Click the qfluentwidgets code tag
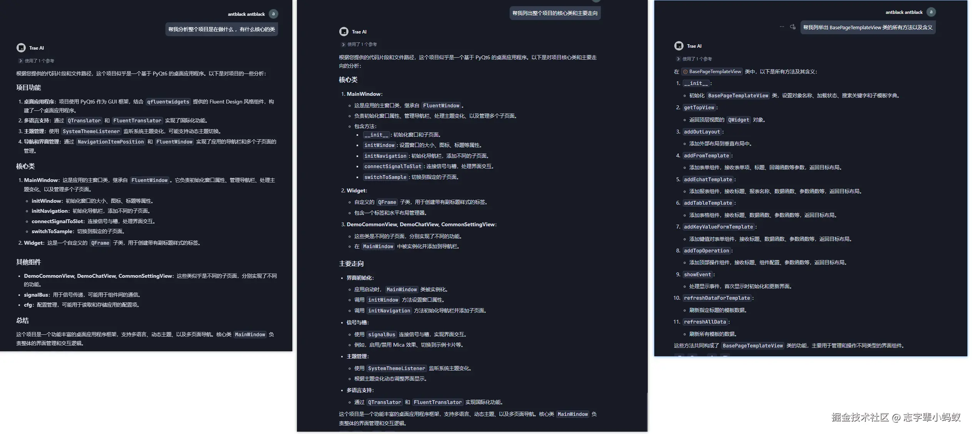The height and width of the screenshot is (434, 972). pos(168,102)
